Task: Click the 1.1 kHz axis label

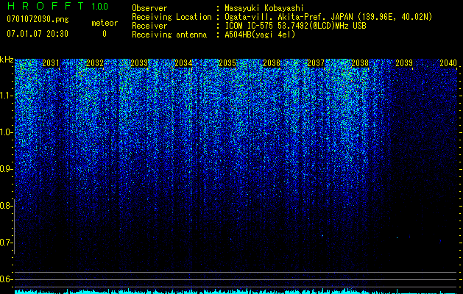Action: tap(6, 96)
